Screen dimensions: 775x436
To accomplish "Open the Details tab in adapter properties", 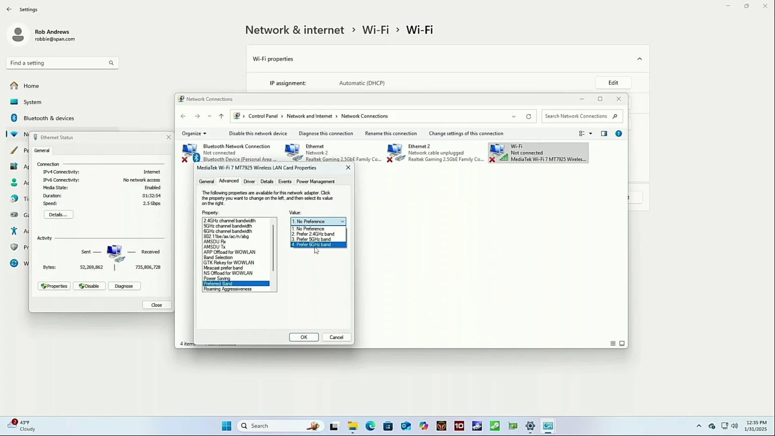I will (267, 182).
